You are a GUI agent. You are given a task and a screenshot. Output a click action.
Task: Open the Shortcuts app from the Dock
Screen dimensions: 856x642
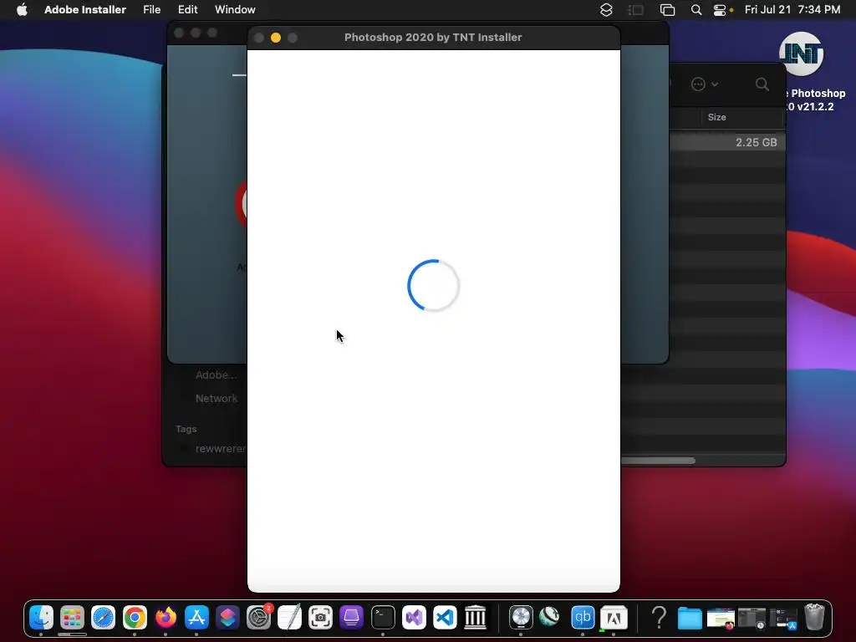[x=227, y=618]
